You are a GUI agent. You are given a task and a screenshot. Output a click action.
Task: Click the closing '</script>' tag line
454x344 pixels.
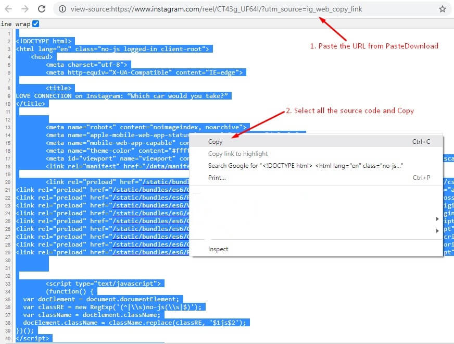click(32, 338)
